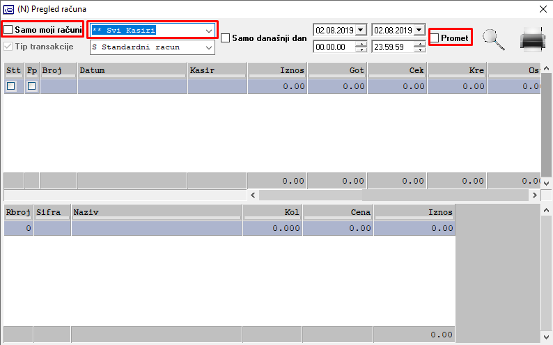Open the 'Svi Kasiri' cashier dropdown

208,31
